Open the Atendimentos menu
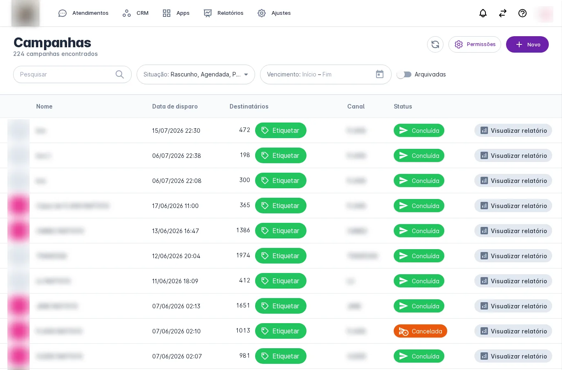The width and height of the screenshot is (562, 370). point(84,13)
